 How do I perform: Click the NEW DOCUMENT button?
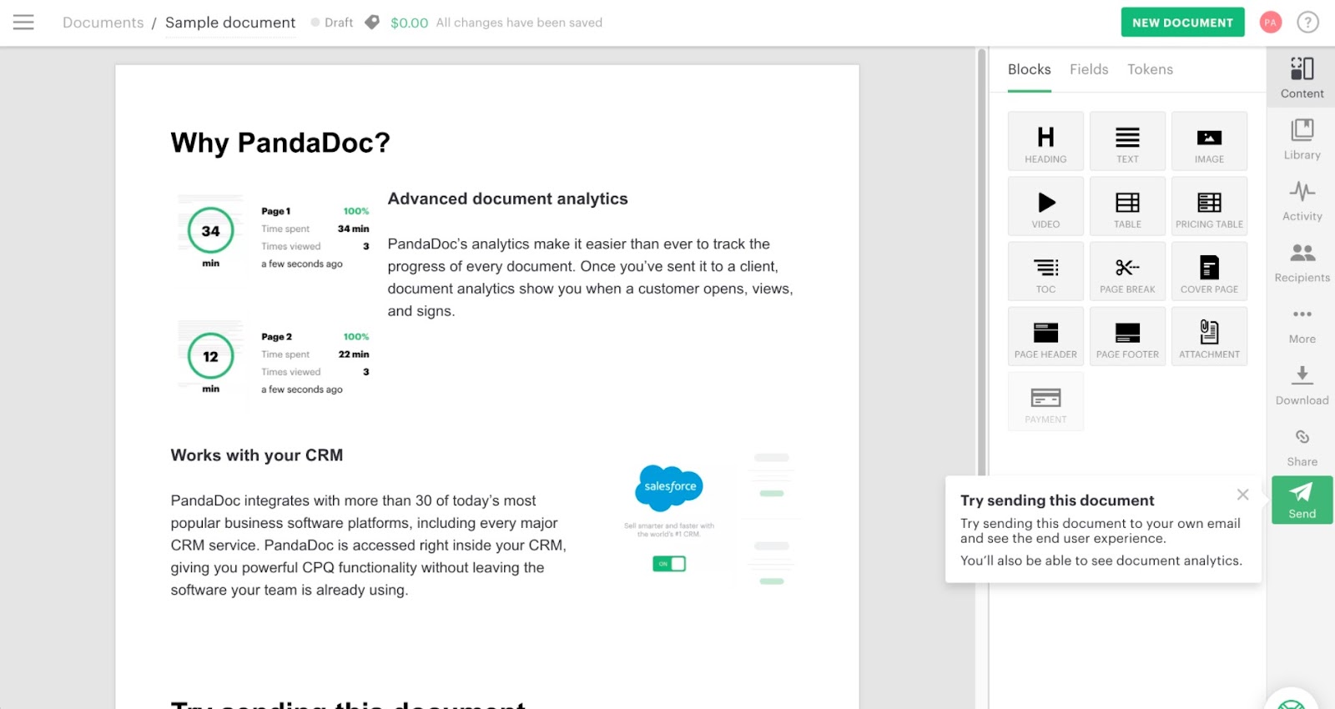pyautogui.click(x=1182, y=23)
